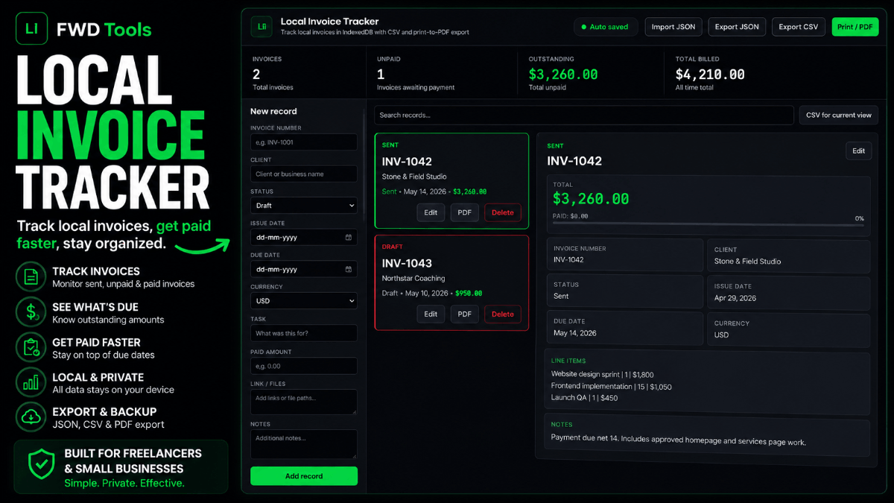The image size is (894, 503).
Task: Click the FWD Tools LI logo badge
Action: click(31, 30)
